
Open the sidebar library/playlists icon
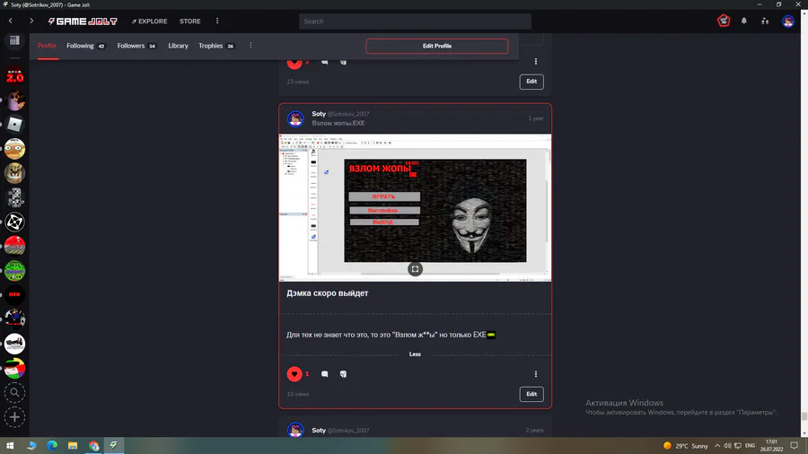coord(14,40)
